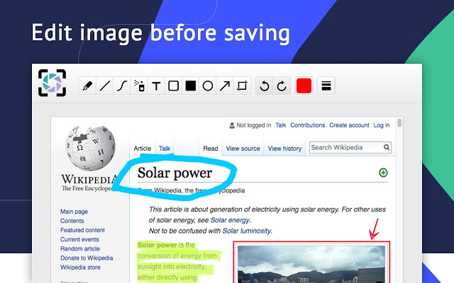The image size is (454, 283).
Task: Switch to the View history tab
Action: (x=284, y=149)
